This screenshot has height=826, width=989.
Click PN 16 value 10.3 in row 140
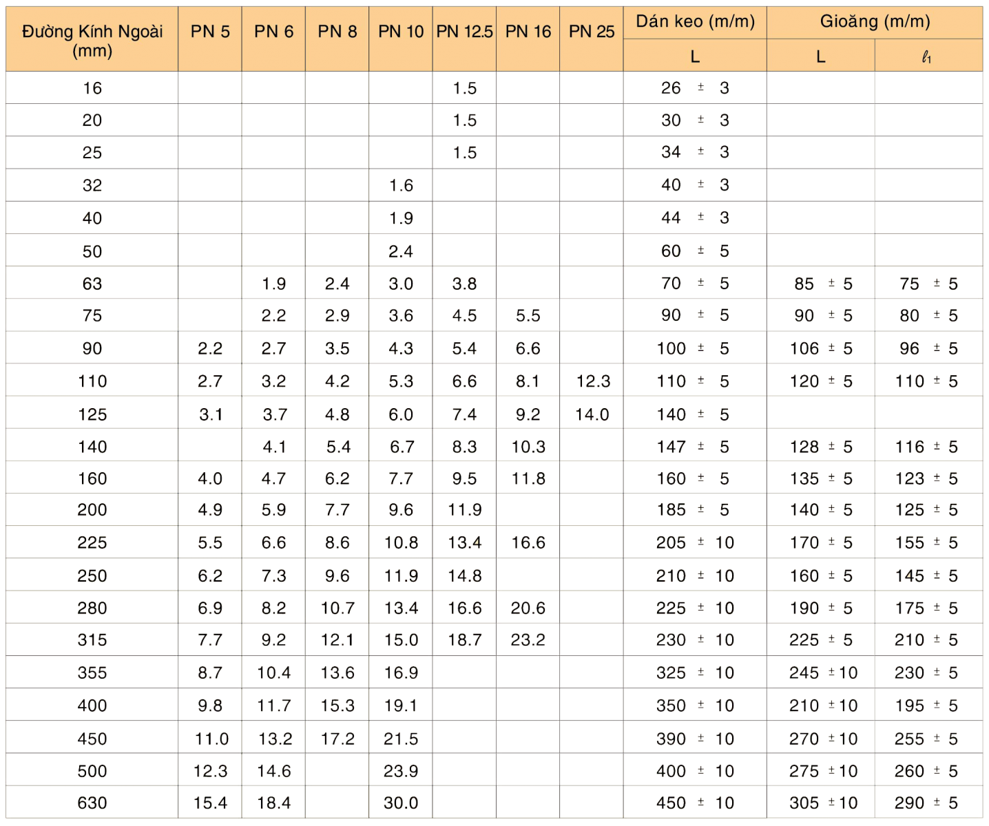[528, 447]
